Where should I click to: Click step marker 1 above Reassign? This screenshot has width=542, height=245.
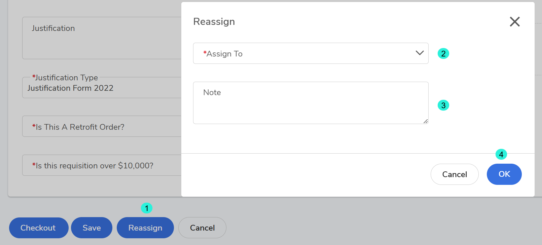[147, 208]
